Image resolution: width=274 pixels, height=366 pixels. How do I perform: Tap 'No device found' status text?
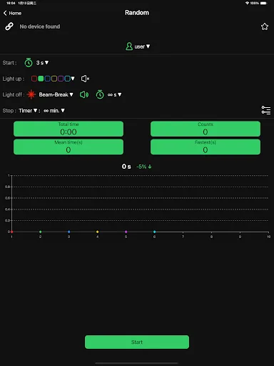(x=40, y=26)
